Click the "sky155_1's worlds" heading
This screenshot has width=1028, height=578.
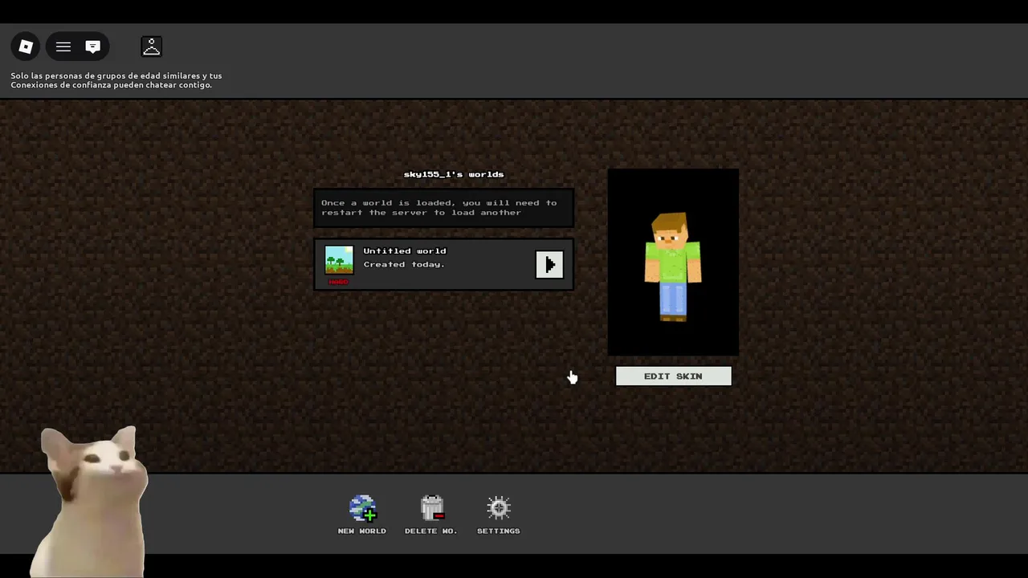tap(454, 174)
